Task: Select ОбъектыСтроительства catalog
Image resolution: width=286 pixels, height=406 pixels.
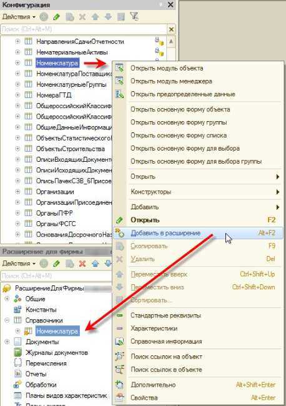Action: (71, 149)
